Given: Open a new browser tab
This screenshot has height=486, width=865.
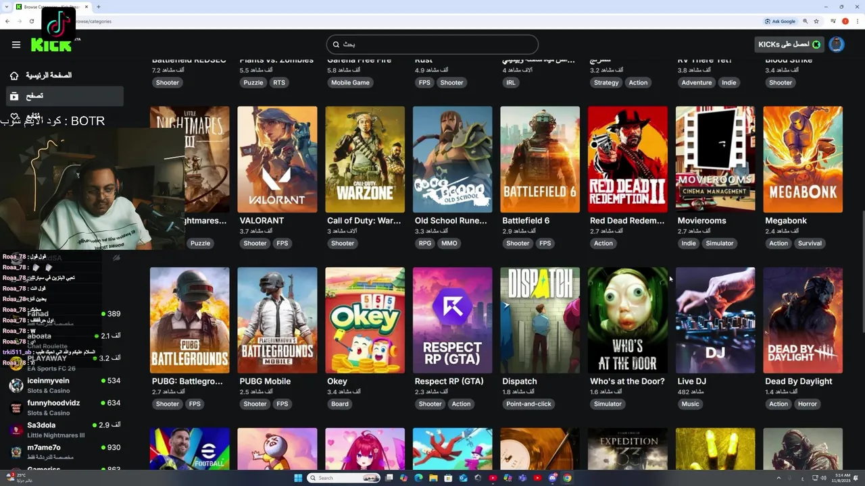Looking at the screenshot, I should [x=99, y=7].
